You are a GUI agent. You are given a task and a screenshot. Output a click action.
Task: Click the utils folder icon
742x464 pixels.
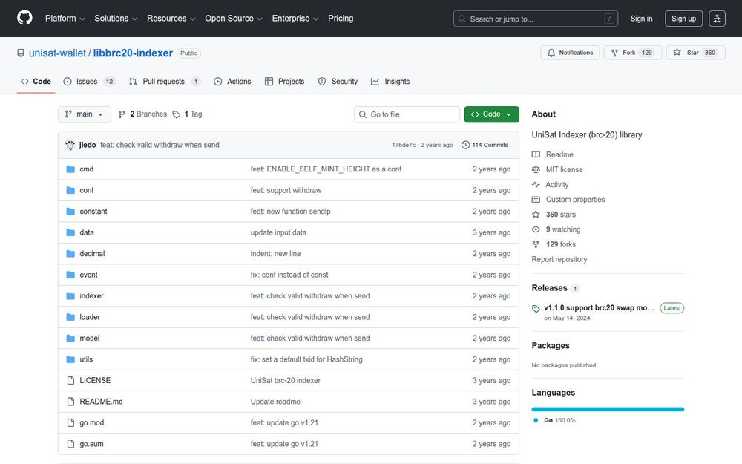[70, 359]
